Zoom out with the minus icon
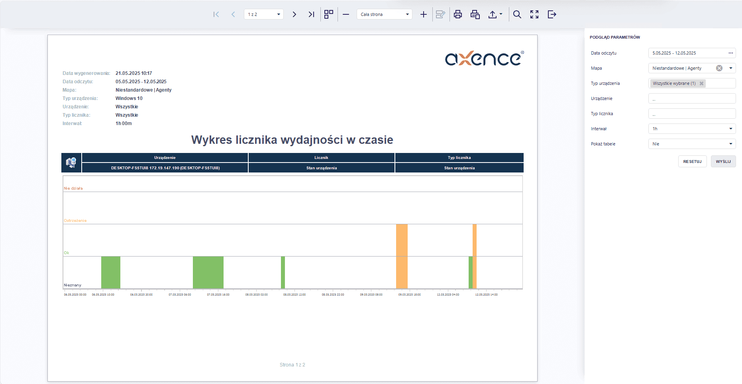The image size is (742, 384). coord(346,14)
